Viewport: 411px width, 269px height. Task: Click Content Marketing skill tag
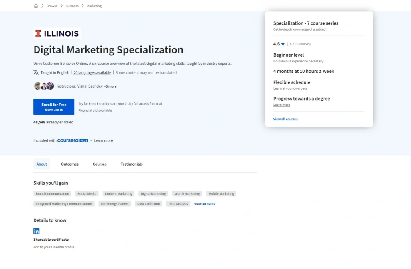tap(118, 193)
